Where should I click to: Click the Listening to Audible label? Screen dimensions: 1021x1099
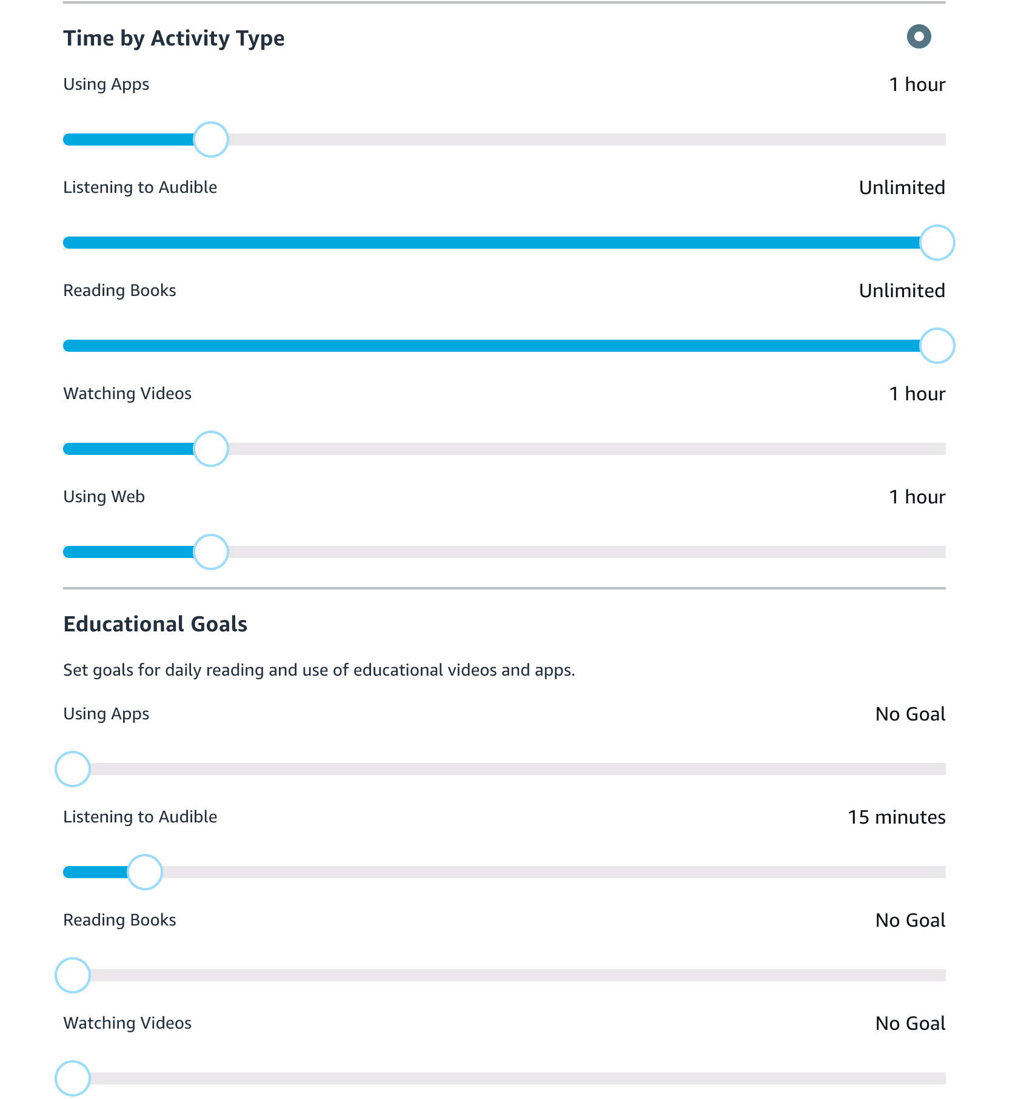pos(140,187)
